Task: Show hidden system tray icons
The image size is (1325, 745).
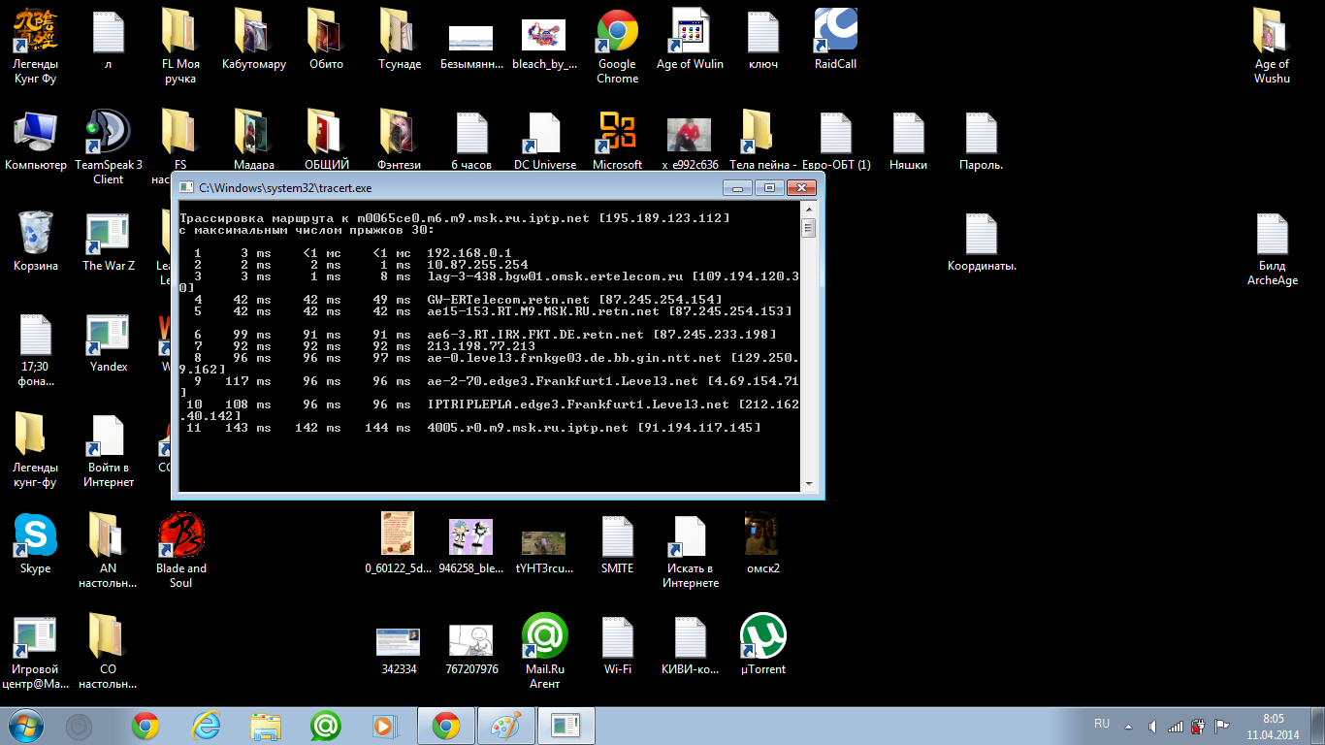Action: (1127, 726)
